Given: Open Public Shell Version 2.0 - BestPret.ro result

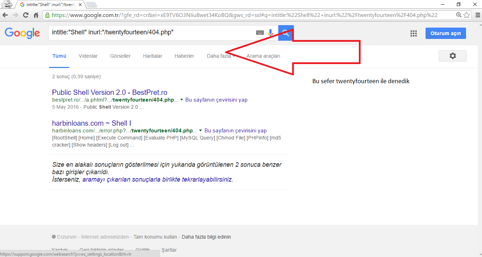Looking at the screenshot, I should pos(110,92).
